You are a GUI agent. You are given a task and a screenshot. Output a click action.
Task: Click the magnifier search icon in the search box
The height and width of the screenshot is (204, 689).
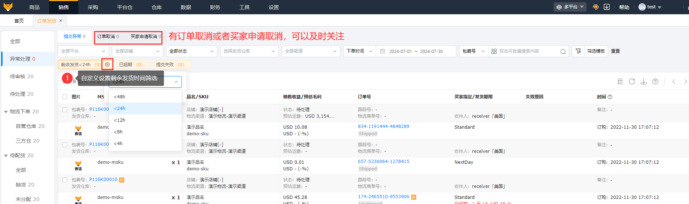click(563, 52)
